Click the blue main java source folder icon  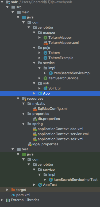[24, 17]
